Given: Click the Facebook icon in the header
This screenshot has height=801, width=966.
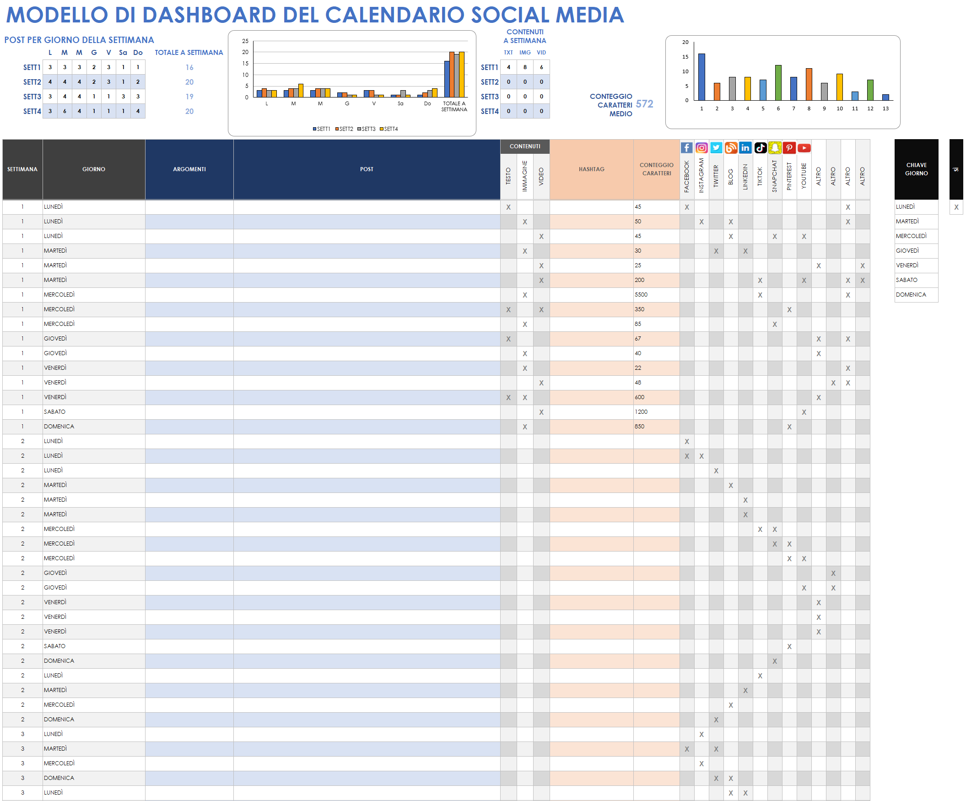Looking at the screenshot, I should pyautogui.click(x=686, y=148).
